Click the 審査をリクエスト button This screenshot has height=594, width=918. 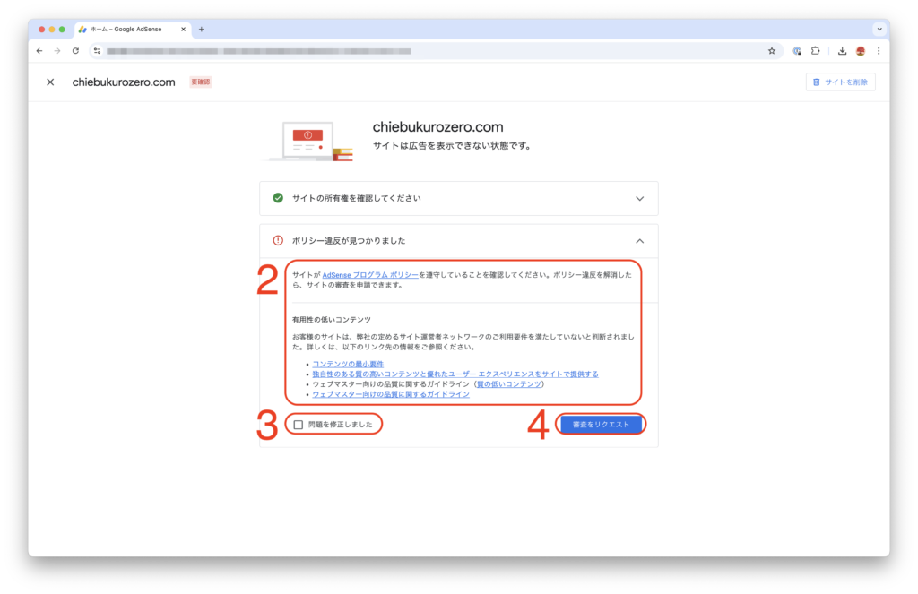(601, 425)
